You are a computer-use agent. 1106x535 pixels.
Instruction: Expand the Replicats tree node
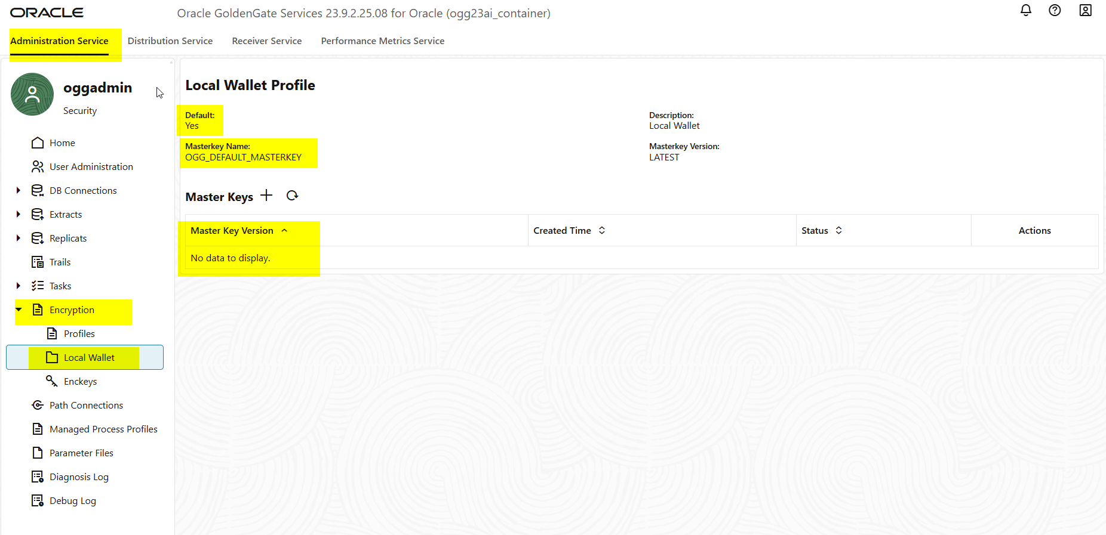[x=19, y=238]
